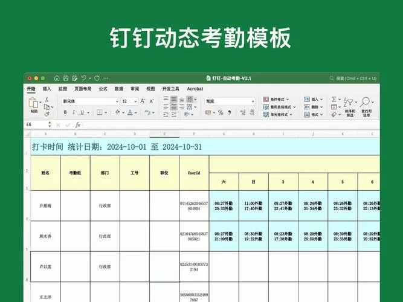Screen dimensions: 403x302
Task: Click the Cut scissors icon
Action: [47, 99]
